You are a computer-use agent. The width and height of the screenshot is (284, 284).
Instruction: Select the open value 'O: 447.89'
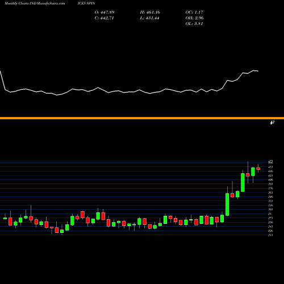click(105, 12)
